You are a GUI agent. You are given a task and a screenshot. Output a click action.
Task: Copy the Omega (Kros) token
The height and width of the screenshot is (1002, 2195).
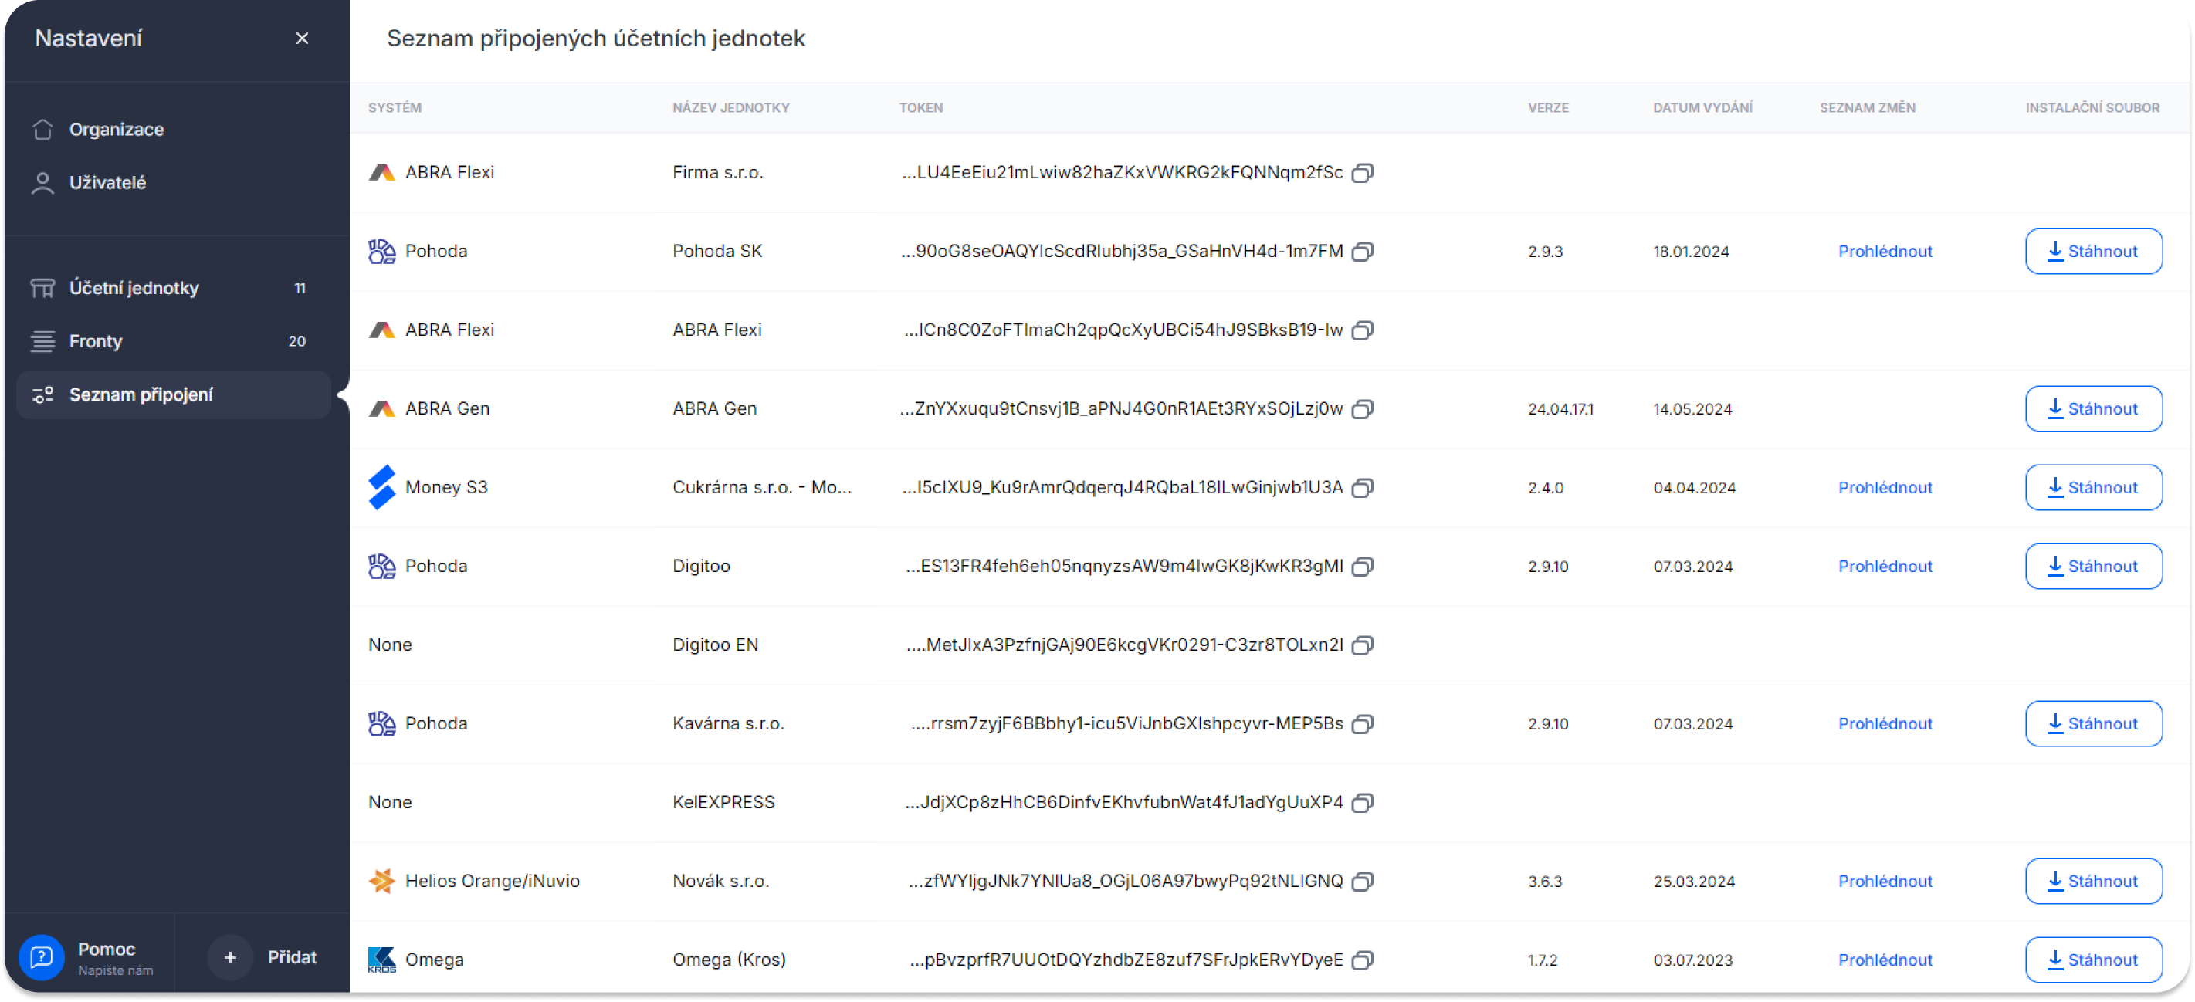(x=1363, y=961)
